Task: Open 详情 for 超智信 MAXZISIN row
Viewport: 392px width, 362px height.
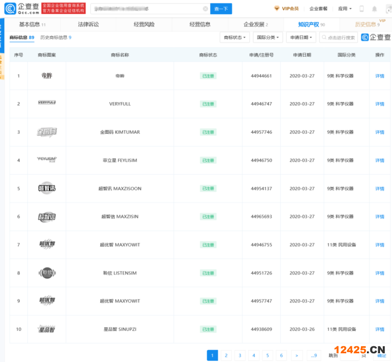Action: point(379,217)
